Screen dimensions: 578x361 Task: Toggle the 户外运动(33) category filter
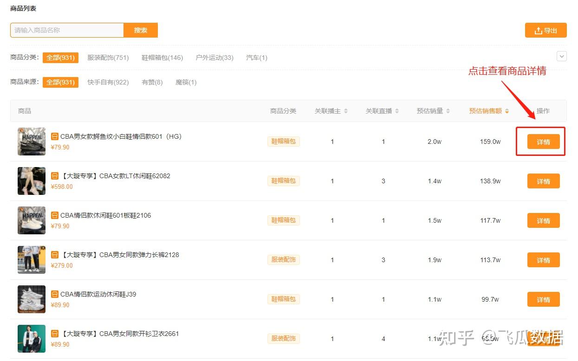pos(214,58)
